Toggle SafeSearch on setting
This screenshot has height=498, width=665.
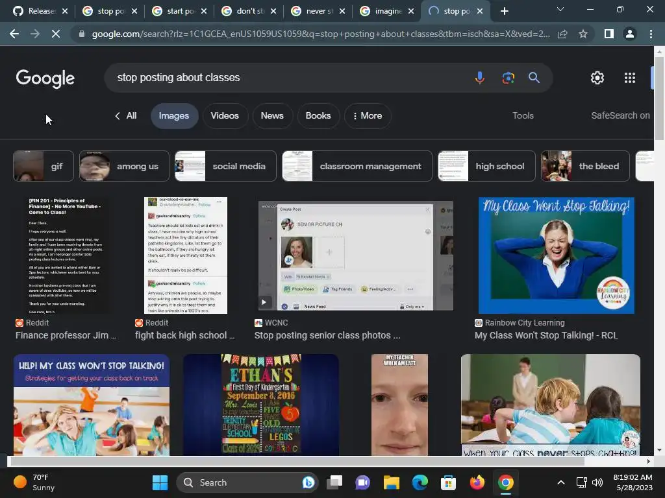[620, 115]
